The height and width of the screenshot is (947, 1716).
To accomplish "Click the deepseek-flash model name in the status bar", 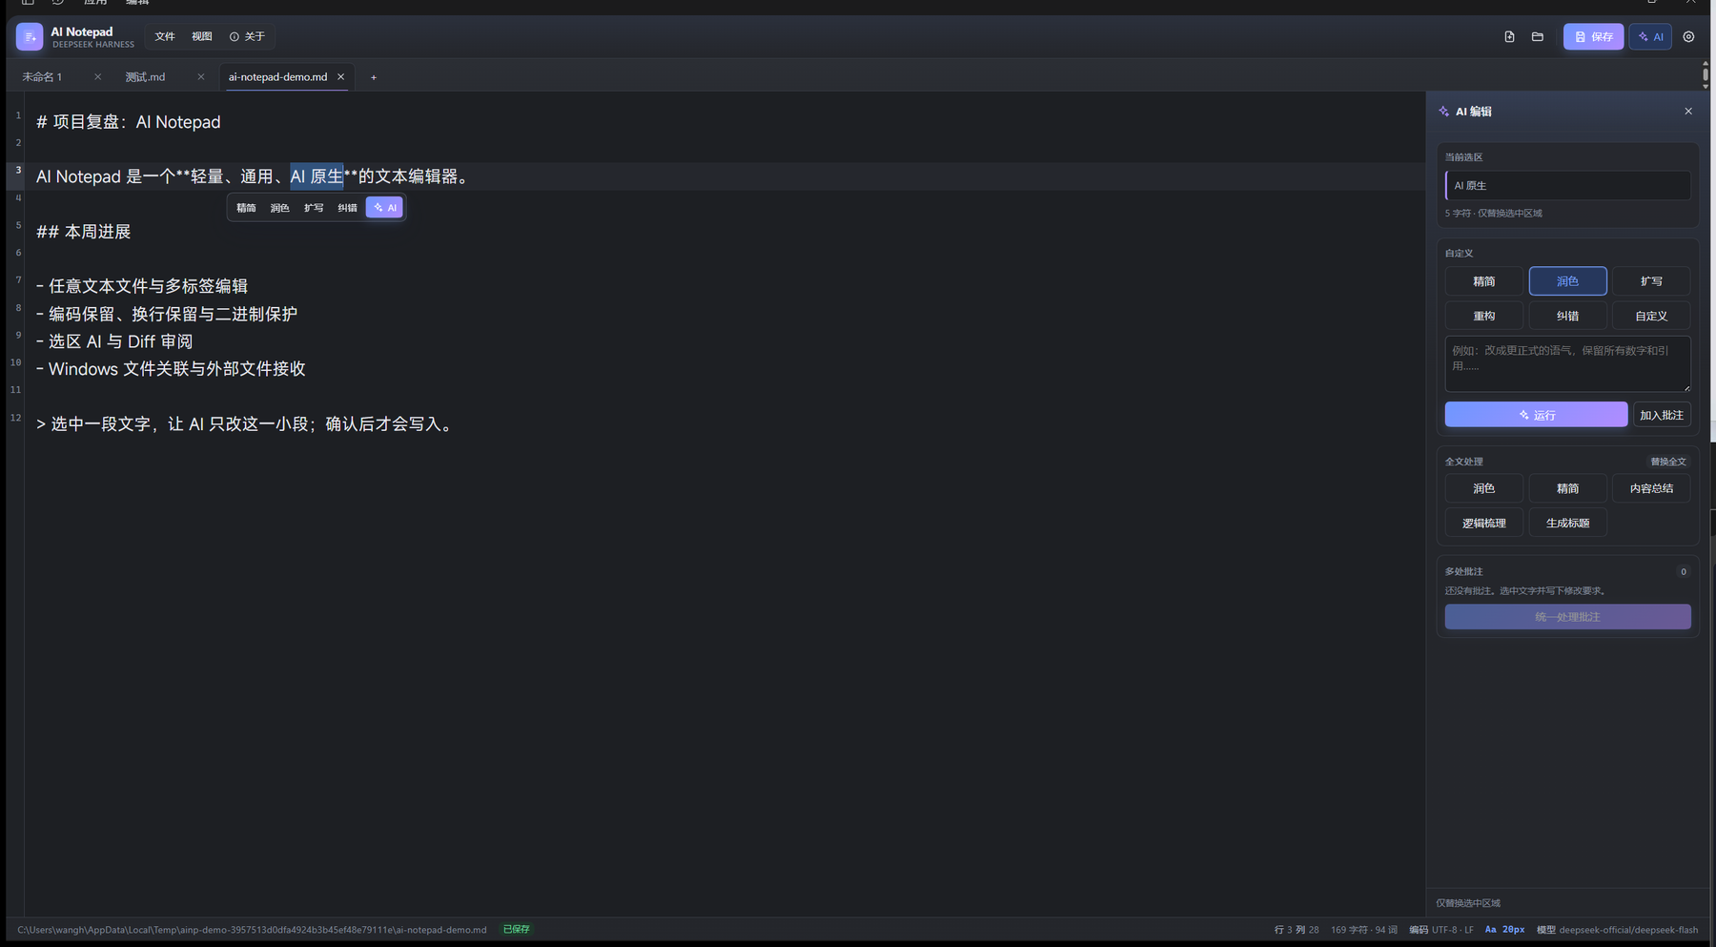I will point(1628,930).
